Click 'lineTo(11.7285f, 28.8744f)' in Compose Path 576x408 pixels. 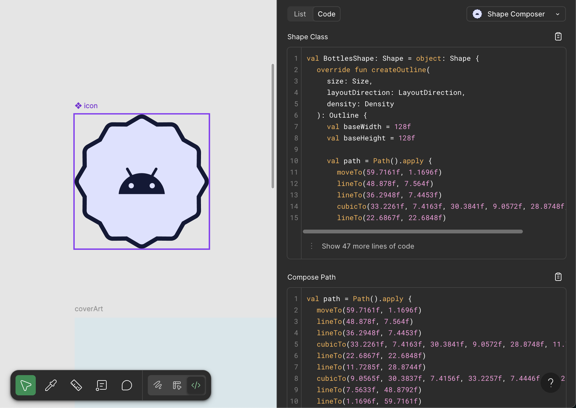point(371,367)
